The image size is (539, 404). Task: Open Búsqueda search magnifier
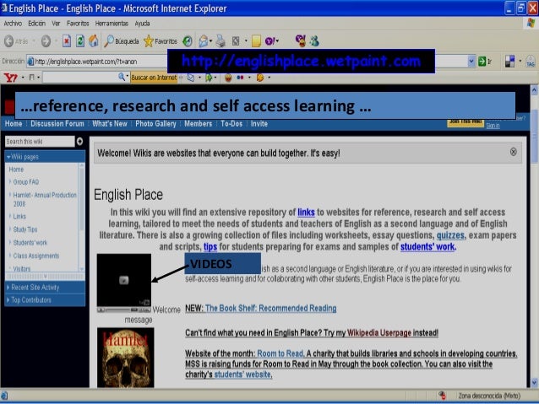tap(122, 41)
